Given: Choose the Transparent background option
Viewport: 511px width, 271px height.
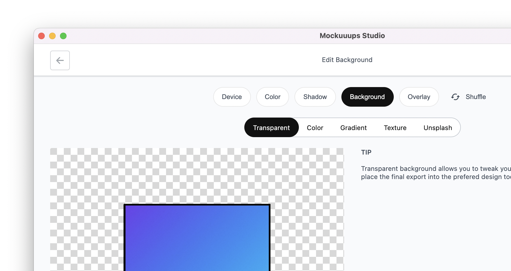Looking at the screenshot, I should click(271, 127).
